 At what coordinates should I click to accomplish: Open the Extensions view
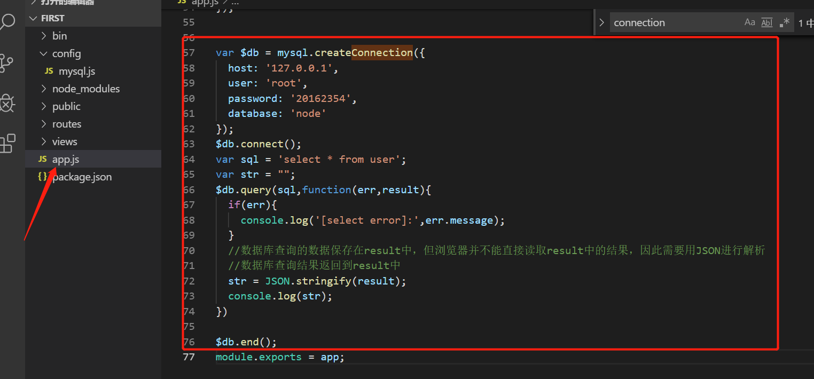[x=7, y=144]
